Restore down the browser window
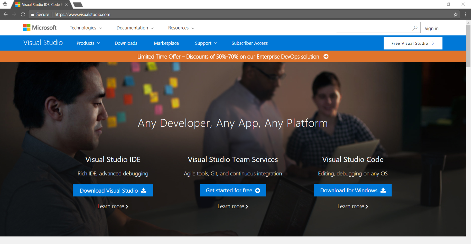The image size is (471, 244). click(x=449, y=4)
